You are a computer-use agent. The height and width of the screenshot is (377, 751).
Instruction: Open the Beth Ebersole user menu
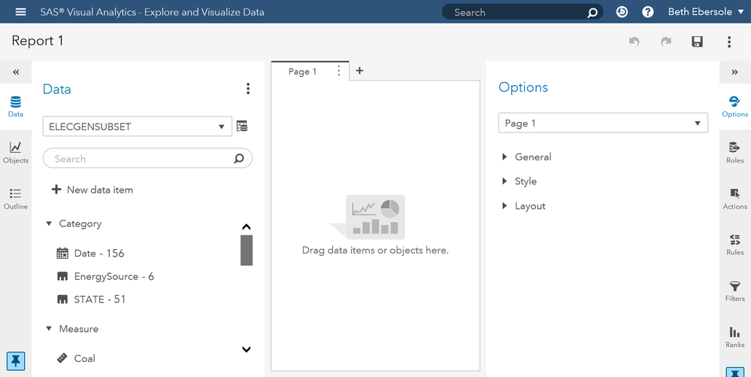click(x=706, y=12)
